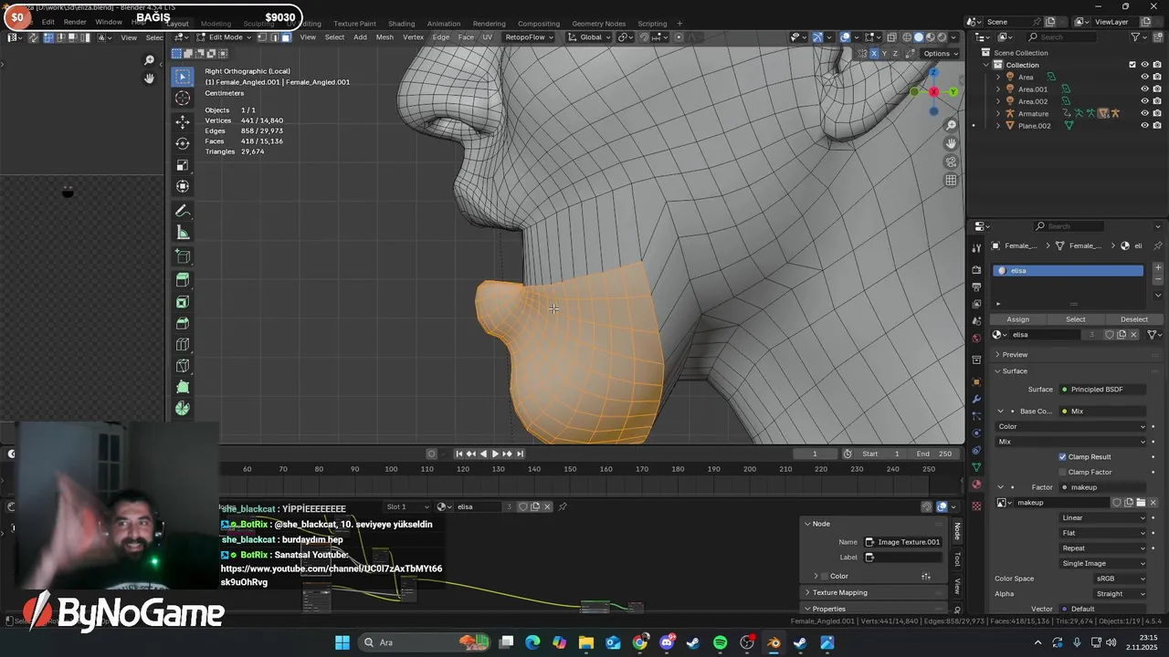Click the viewport pan hand icon

click(951, 143)
